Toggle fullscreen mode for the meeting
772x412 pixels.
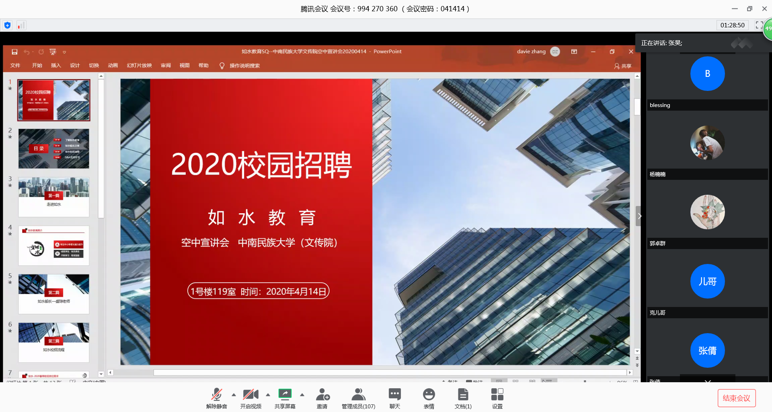point(759,25)
